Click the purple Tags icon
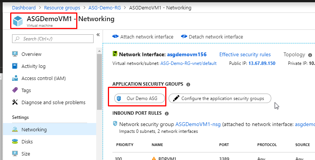 pos(15,90)
